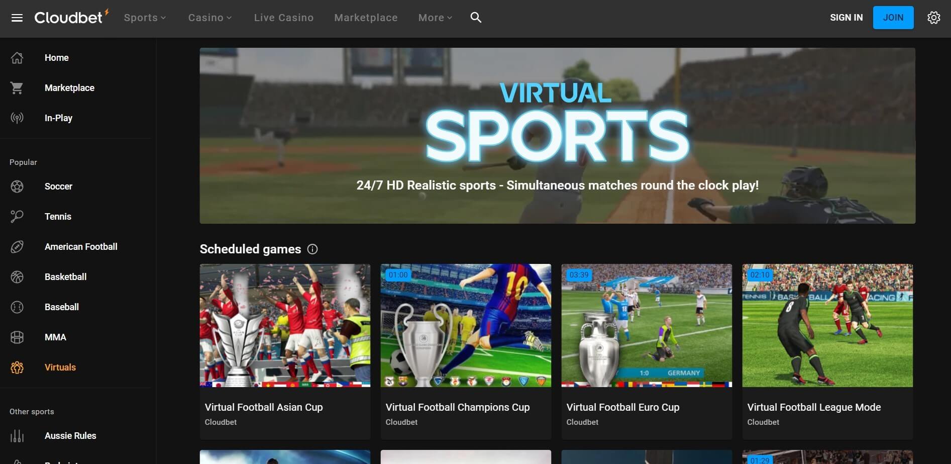Click the 02:10 timer badge
The height and width of the screenshot is (464, 951).
coord(760,275)
